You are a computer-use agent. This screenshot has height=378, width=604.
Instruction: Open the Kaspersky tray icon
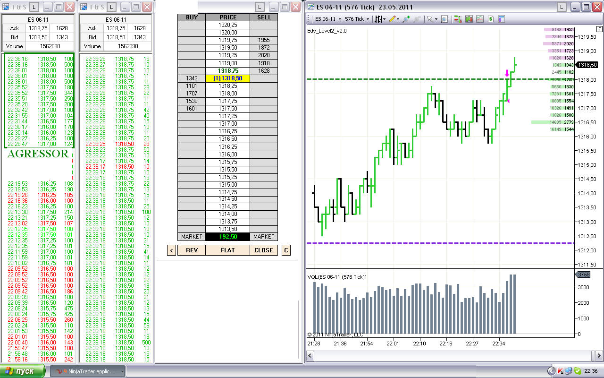click(x=561, y=371)
